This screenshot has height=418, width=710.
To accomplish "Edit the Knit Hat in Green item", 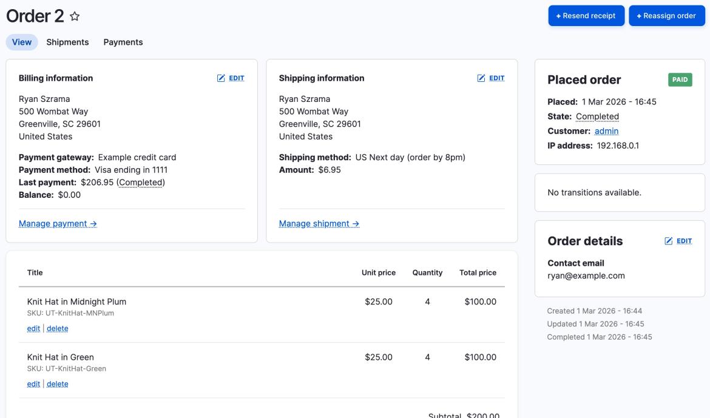I will (x=33, y=384).
